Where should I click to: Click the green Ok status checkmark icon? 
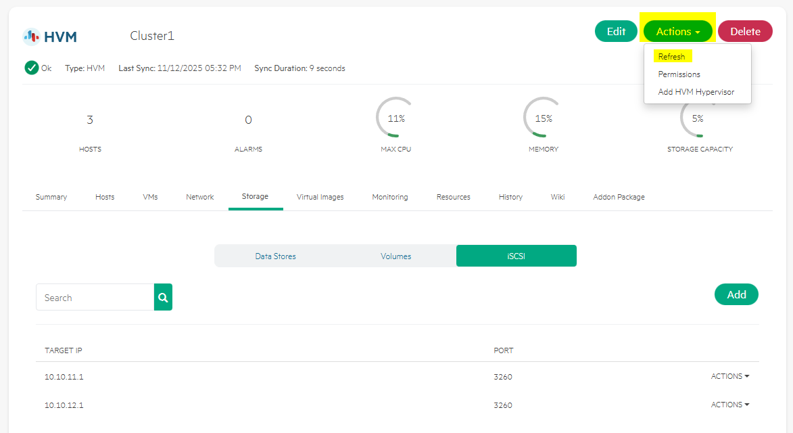point(31,68)
